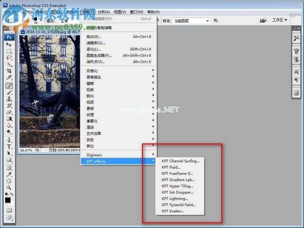Expand the 风格化 filter submenu
Screen dimensions: 304x228
[x=119, y=71]
